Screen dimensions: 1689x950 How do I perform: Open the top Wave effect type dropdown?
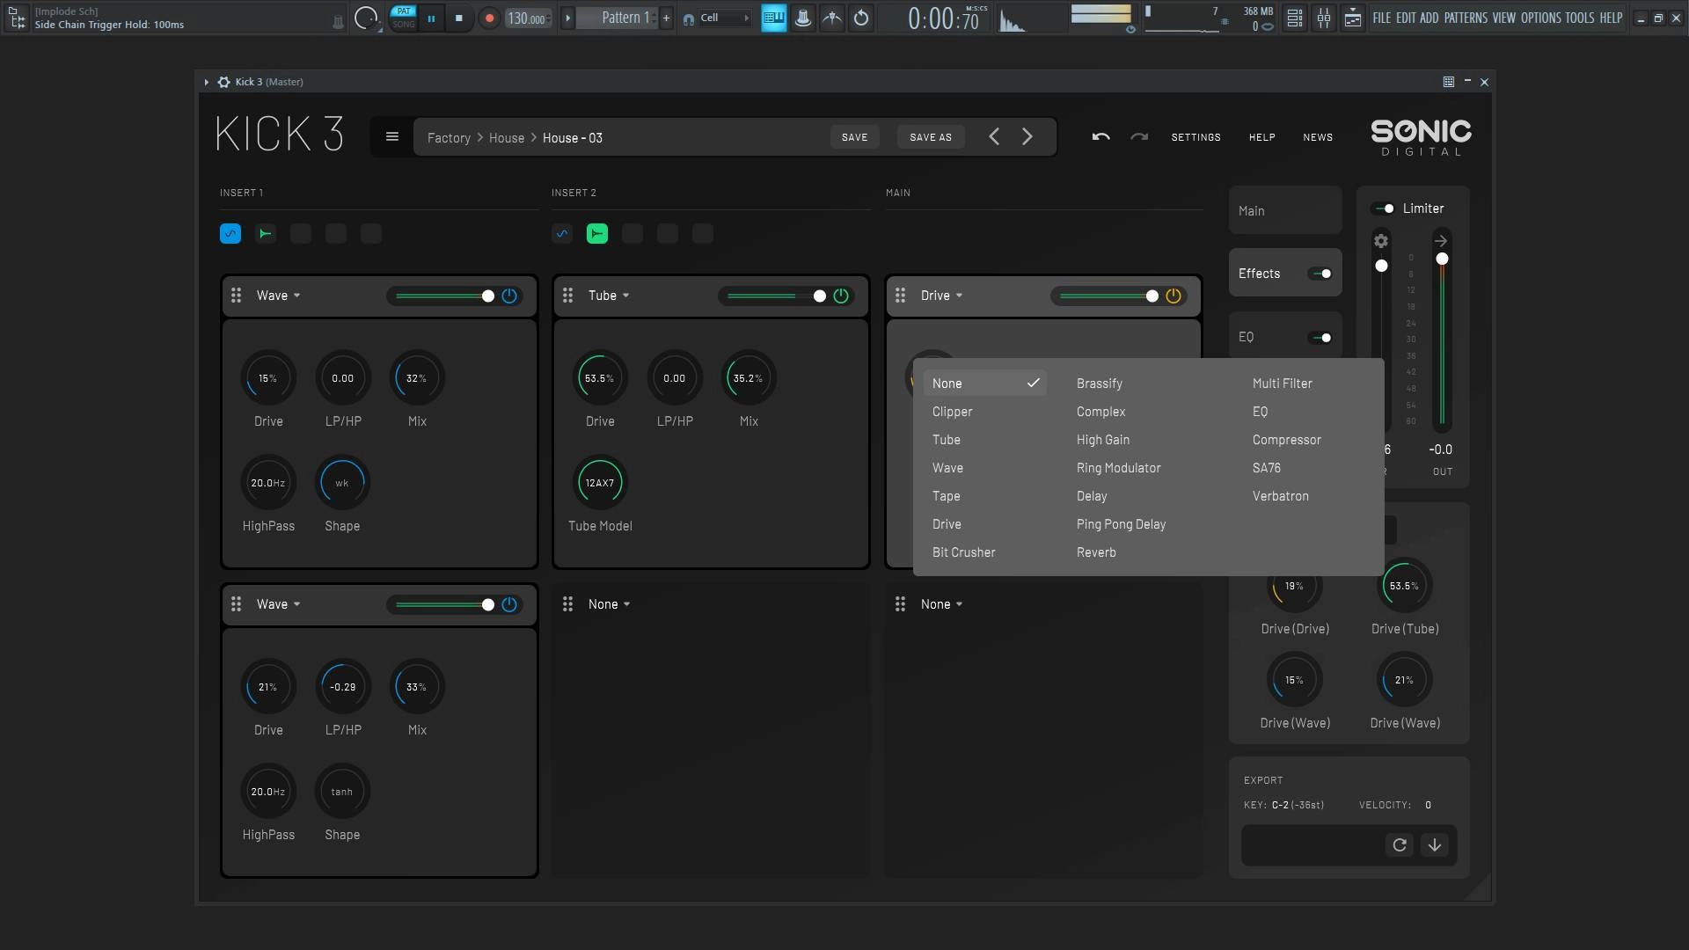[278, 296]
